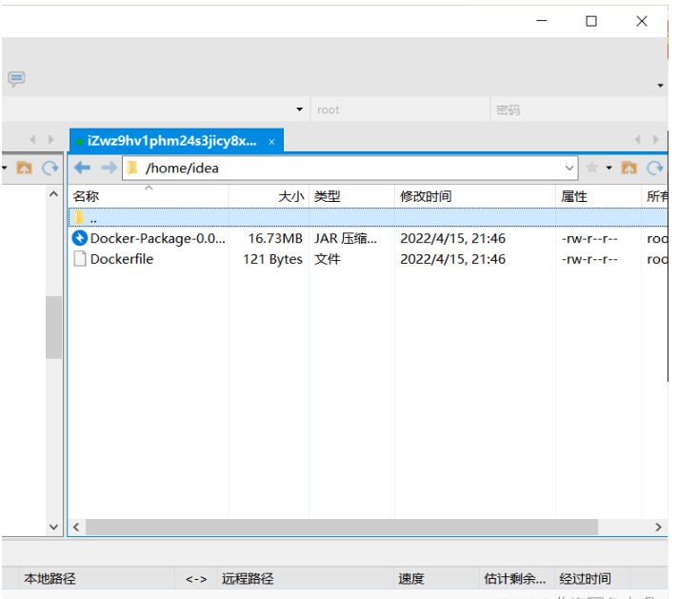Click Dockerfile's 2022/4/15, 21:46 timestamp
Image resolution: width=678 pixels, height=599 pixels.
tap(452, 259)
